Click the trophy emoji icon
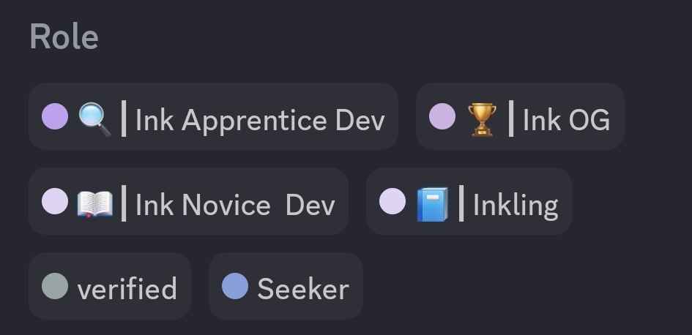 [x=482, y=118]
